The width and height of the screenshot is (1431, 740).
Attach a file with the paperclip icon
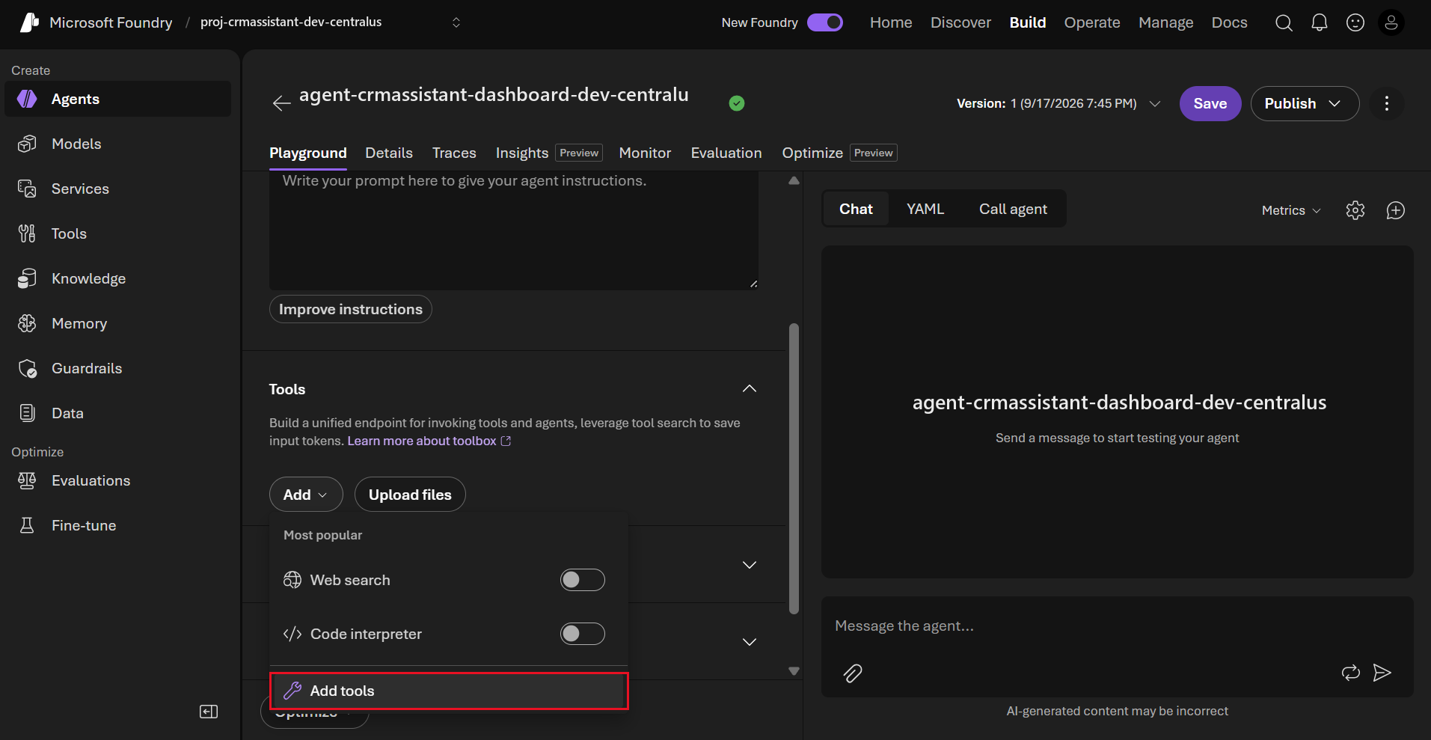click(853, 673)
